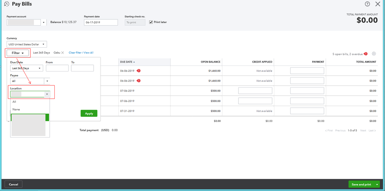Click the 5 open bills, 2 overdue text
385x191 pixels.
[348, 54]
